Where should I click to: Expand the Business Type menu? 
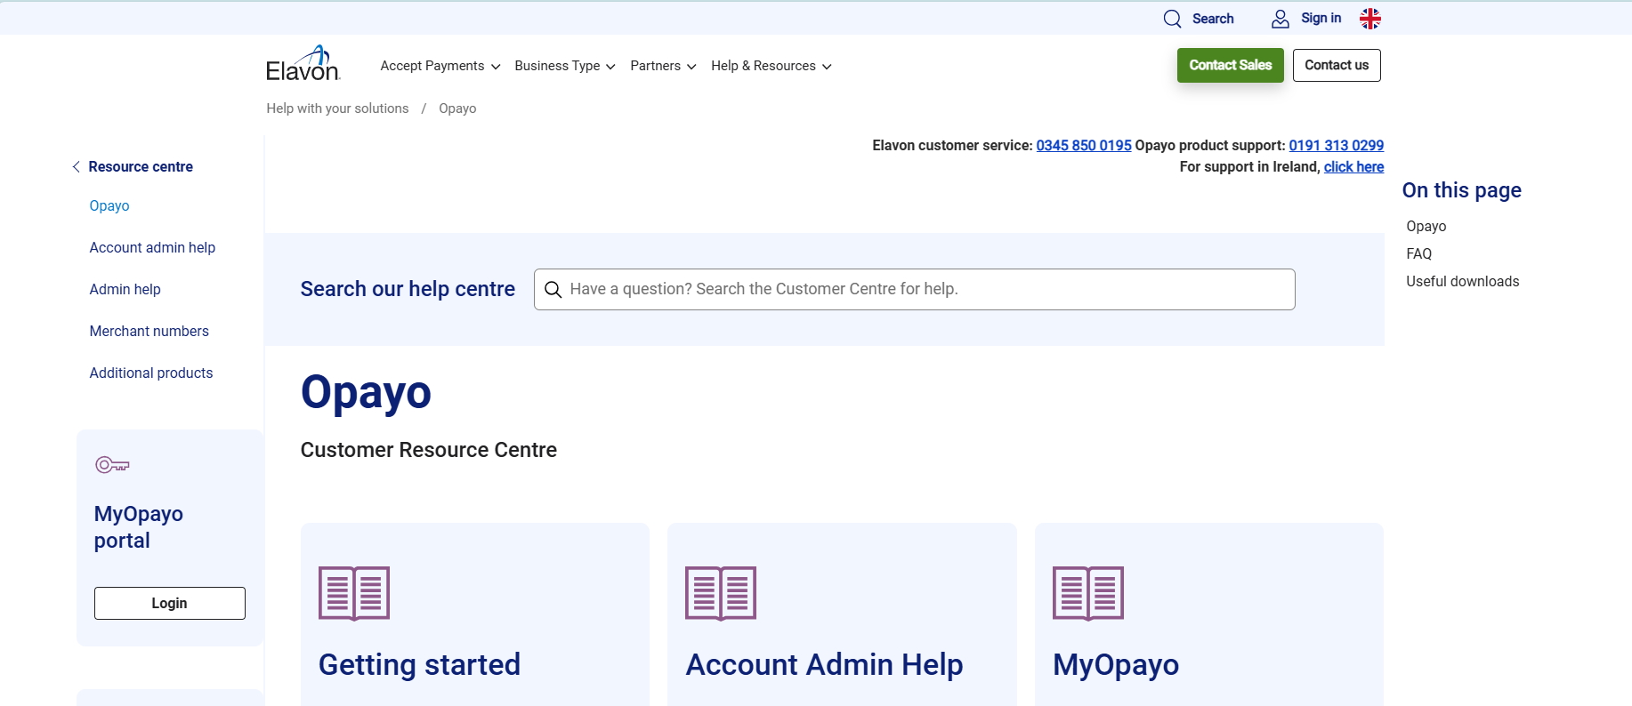click(565, 66)
